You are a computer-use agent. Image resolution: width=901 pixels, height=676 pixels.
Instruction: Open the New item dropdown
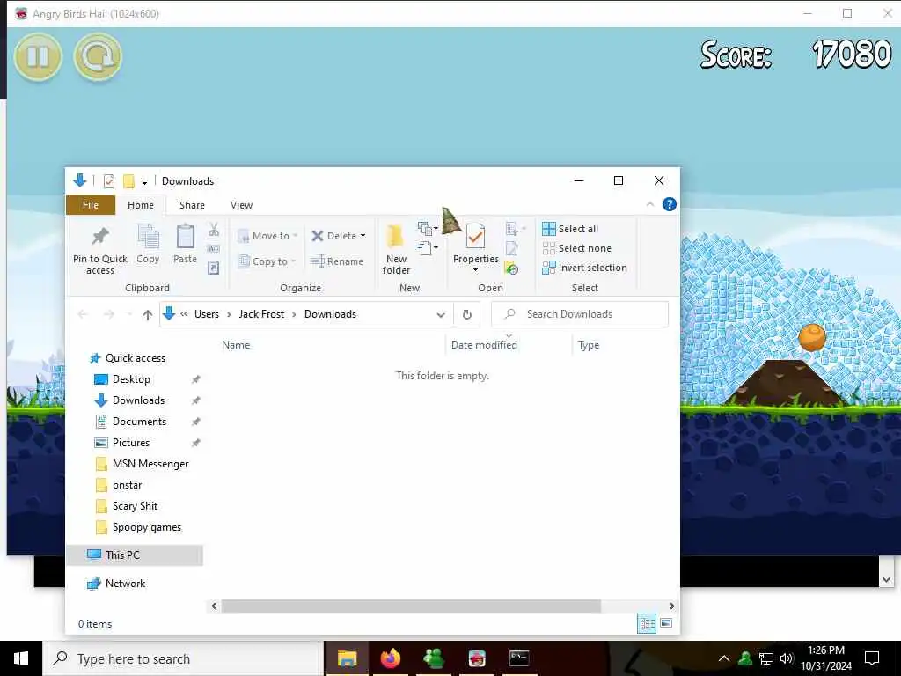tap(428, 229)
